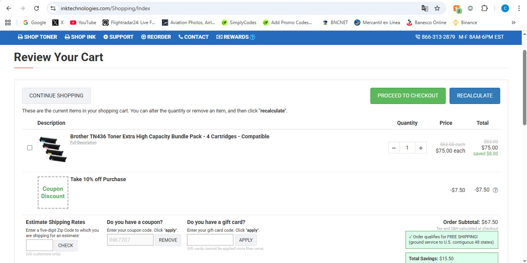Go forward in the browser
Viewport: 527px width, 263px height.
coord(22,8)
